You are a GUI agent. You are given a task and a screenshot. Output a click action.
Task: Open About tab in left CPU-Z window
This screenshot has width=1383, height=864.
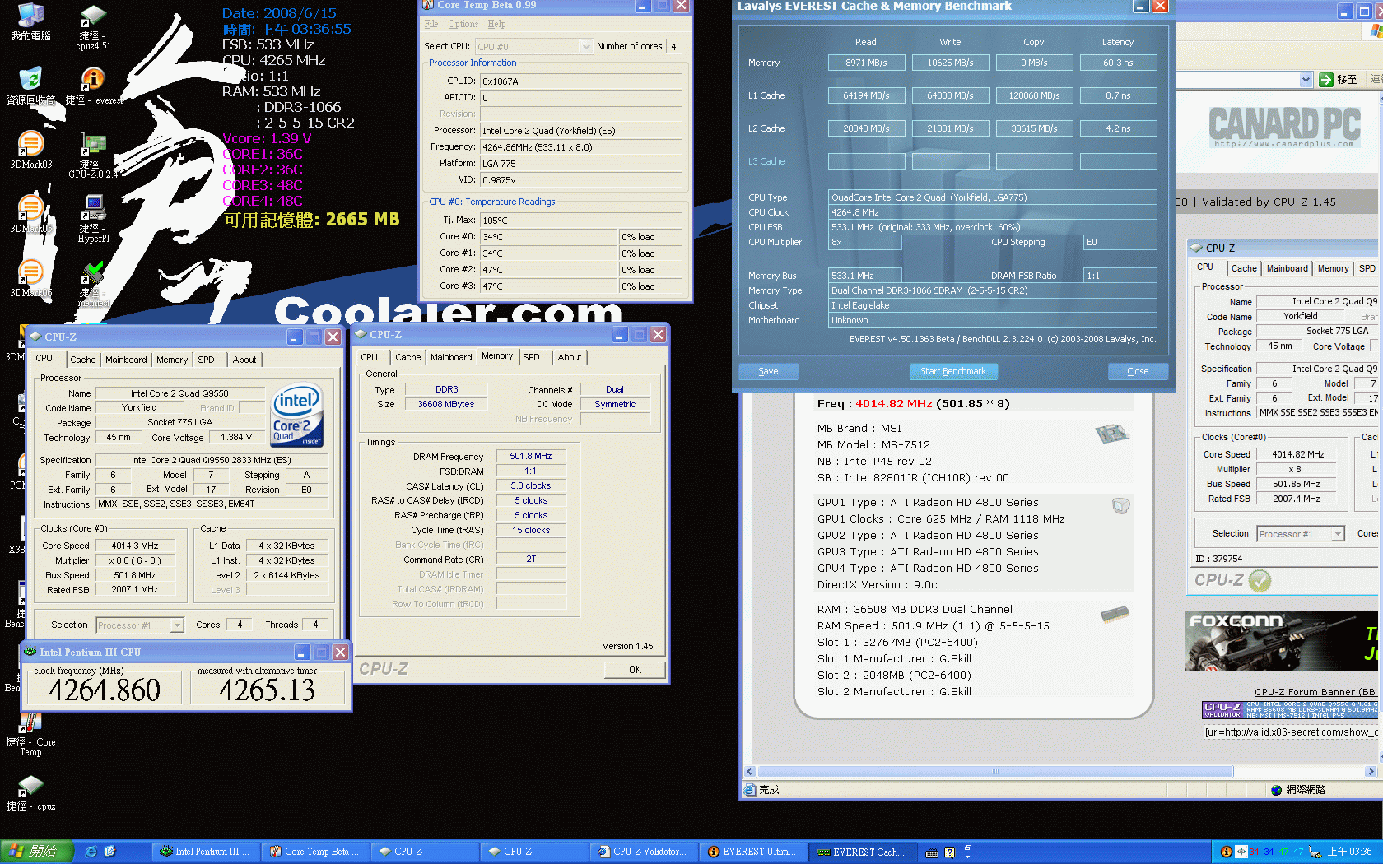tap(244, 360)
